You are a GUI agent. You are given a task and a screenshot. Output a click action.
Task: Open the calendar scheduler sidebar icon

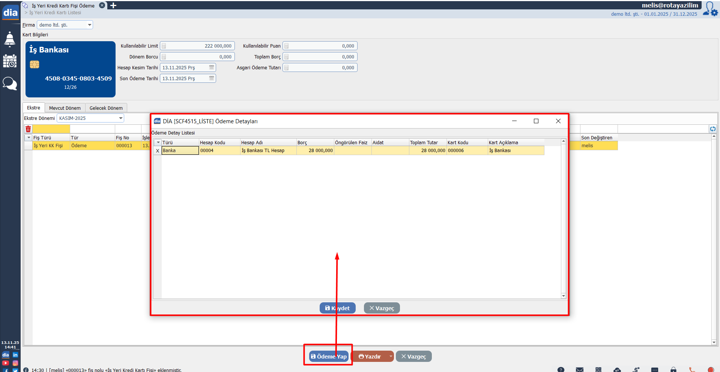pyautogui.click(x=10, y=61)
